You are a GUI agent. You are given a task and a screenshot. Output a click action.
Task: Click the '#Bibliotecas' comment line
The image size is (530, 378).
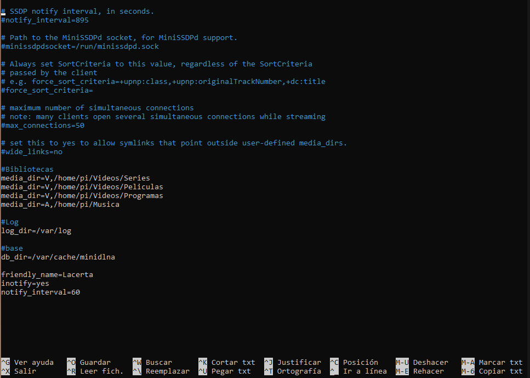pyautogui.click(x=27, y=170)
